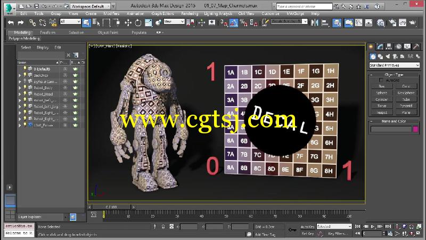
Task: Switch to the Object Paint ribbon tab
Action: (x=108, y=33)
